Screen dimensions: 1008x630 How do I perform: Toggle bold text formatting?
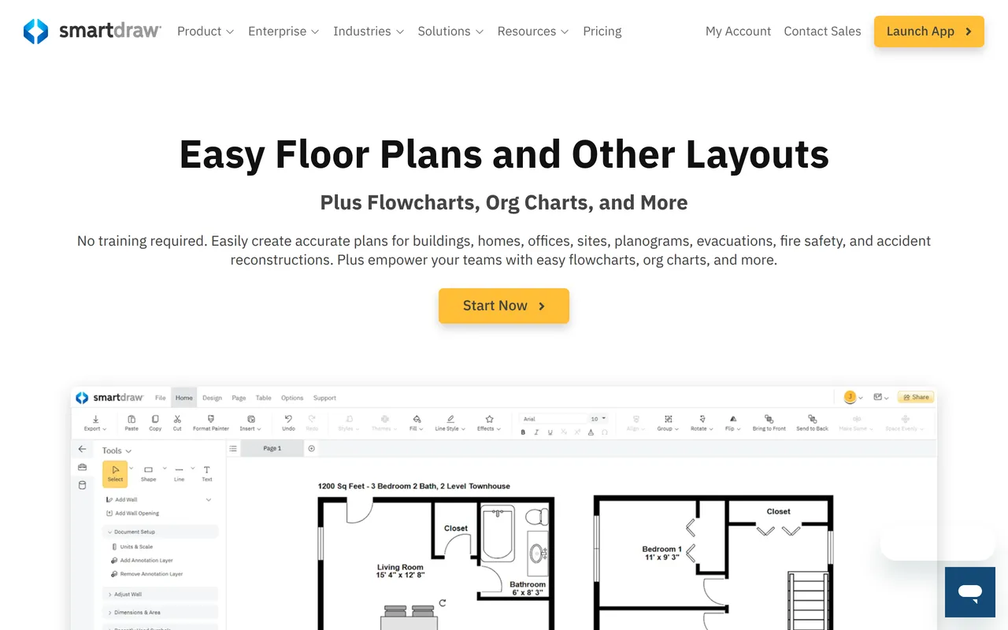523,432
